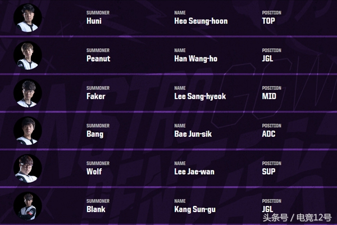Select Bang's player portrait
337x225 pixels.
[28, 130]
